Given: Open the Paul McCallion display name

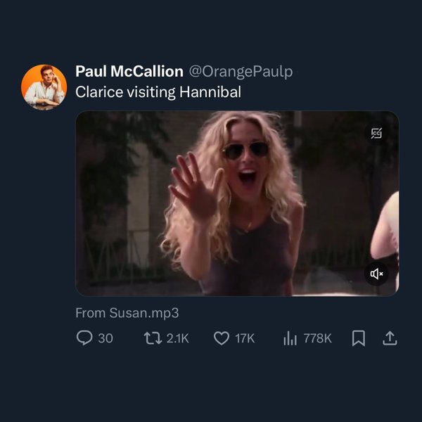Looking at the screenshot, I should 129,72.
